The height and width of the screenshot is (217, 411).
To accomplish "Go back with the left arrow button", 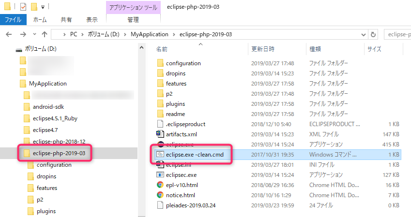I will pos(9,34).
